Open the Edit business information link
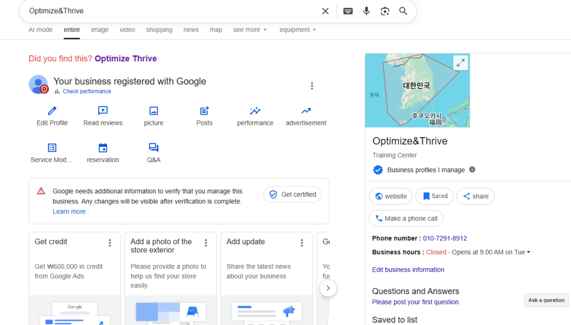571x325 pixels. tap(408, 269)
